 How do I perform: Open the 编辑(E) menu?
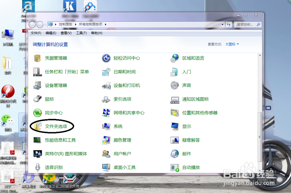[x=51, y=33]
